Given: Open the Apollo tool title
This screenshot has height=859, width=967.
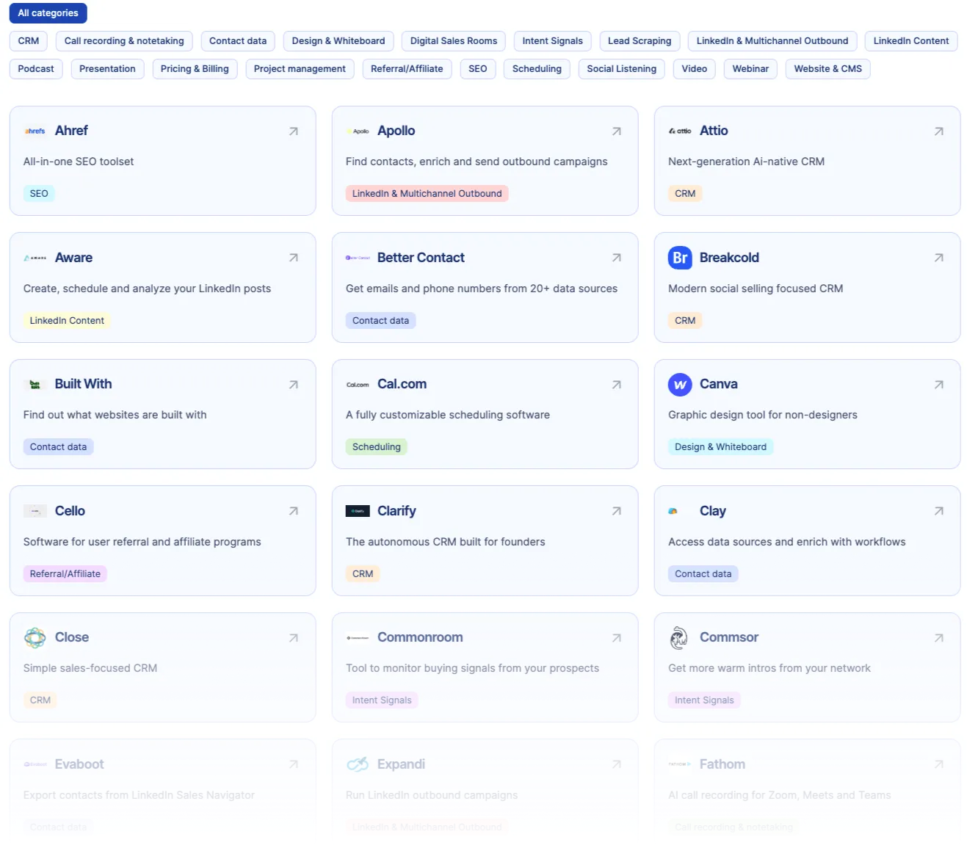Looking at the screenshot, I should [x=396, y=131].
